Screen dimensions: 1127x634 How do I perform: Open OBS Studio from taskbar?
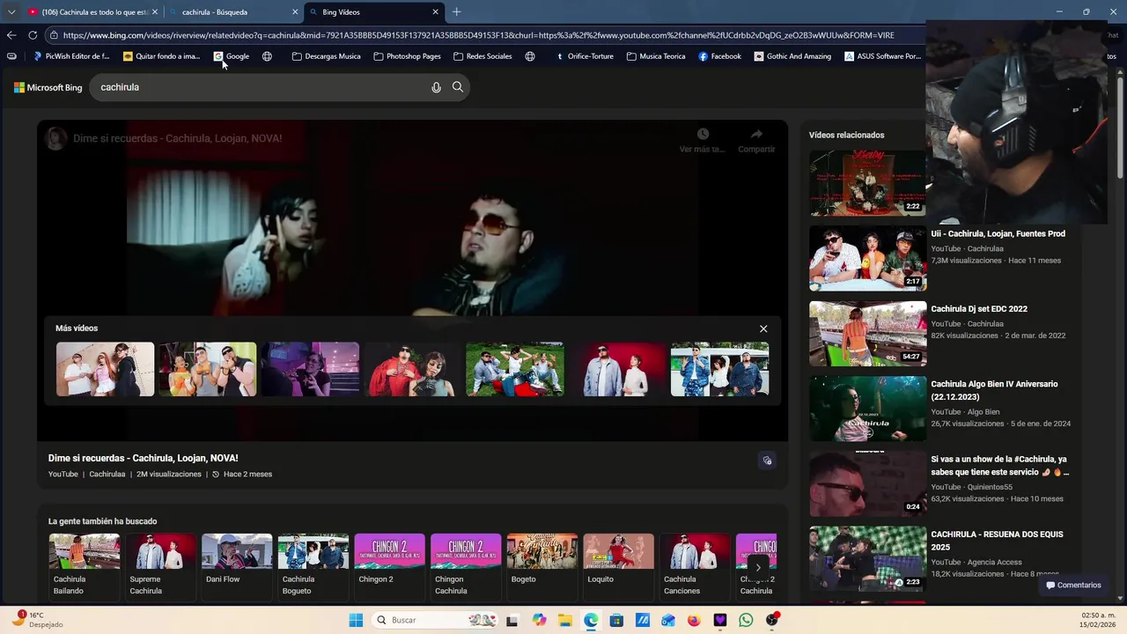pos(772,620)
